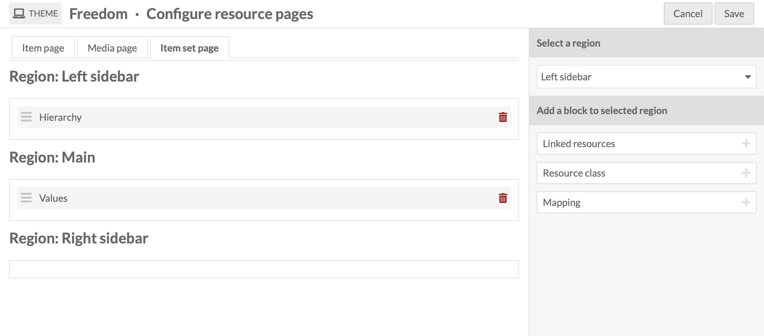
Task: Switch to the Media page tab
Action: pyautogui.click(x=112, y=48)
